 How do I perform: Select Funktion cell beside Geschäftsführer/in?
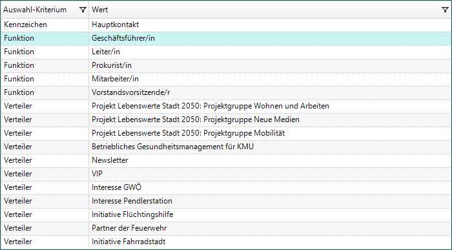45,38
